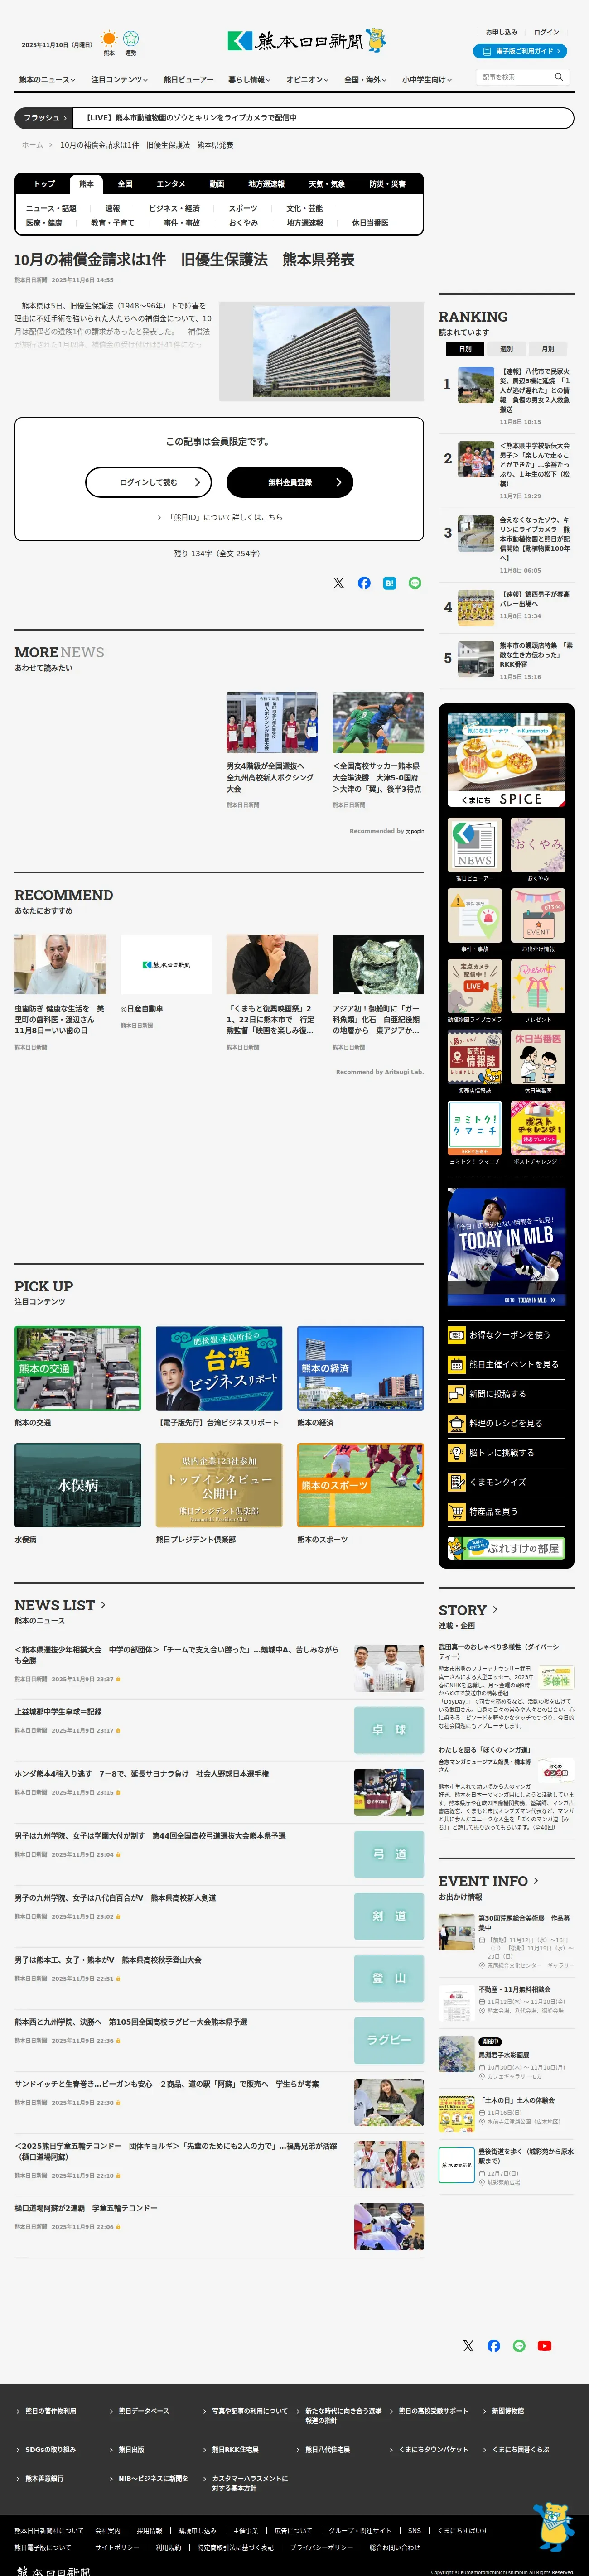Switch to エンタメ category tab
The image size is (589, 2576).
[171, 184]
